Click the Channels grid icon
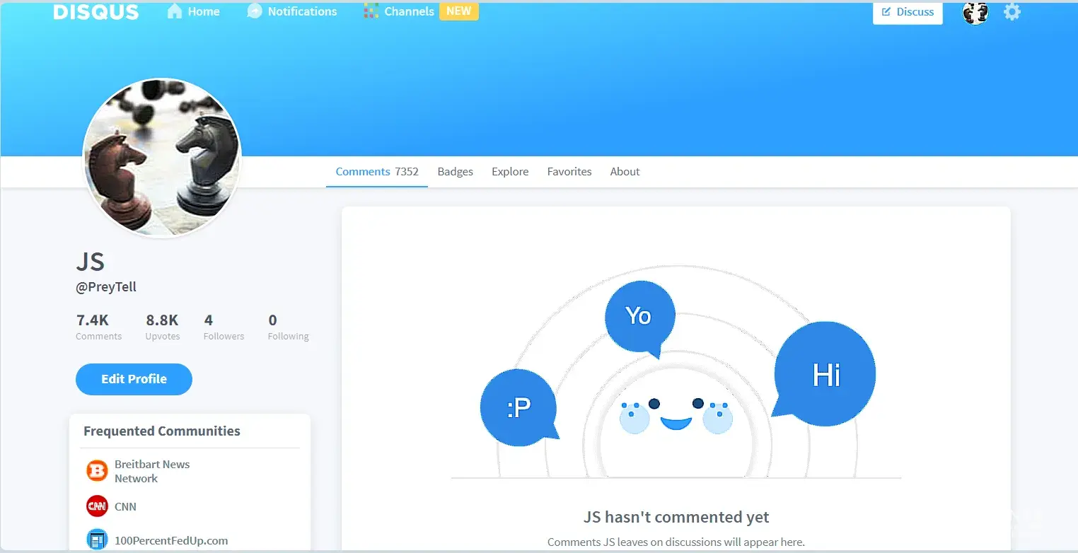 tap(371, 11)
